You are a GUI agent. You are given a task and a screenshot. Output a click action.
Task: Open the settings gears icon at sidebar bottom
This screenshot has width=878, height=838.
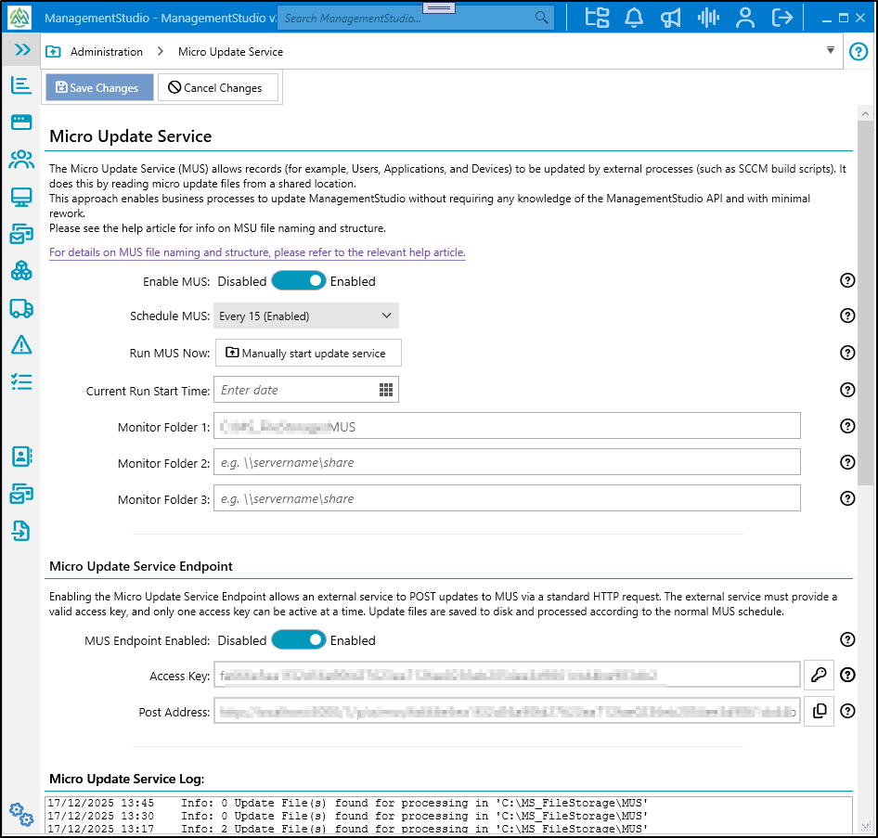pos(21,815)
